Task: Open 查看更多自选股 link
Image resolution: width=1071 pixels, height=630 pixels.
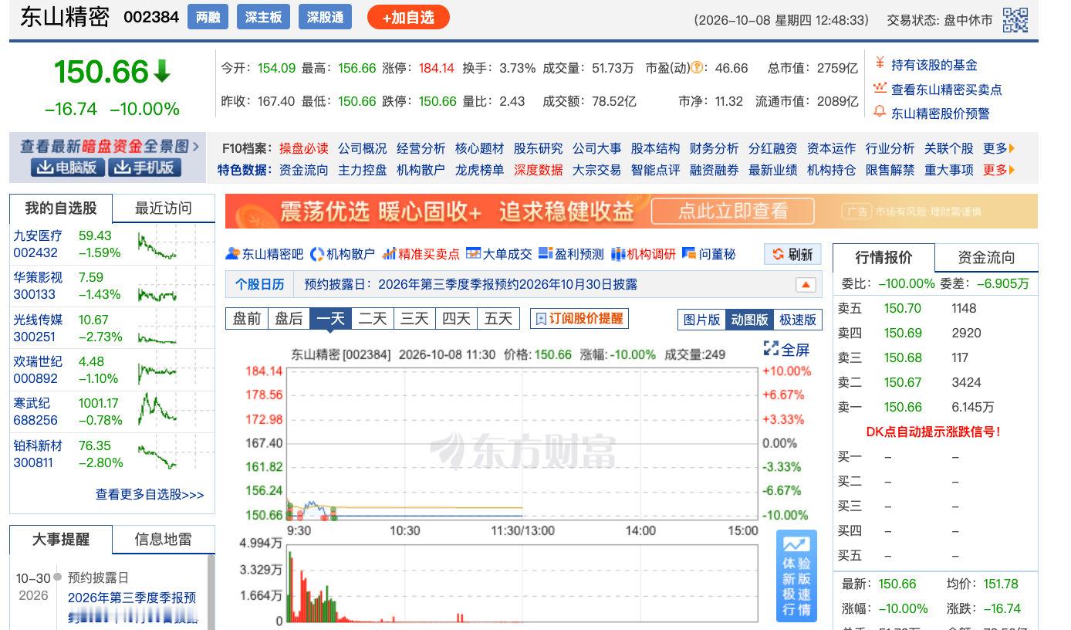Action: point(150,494)
